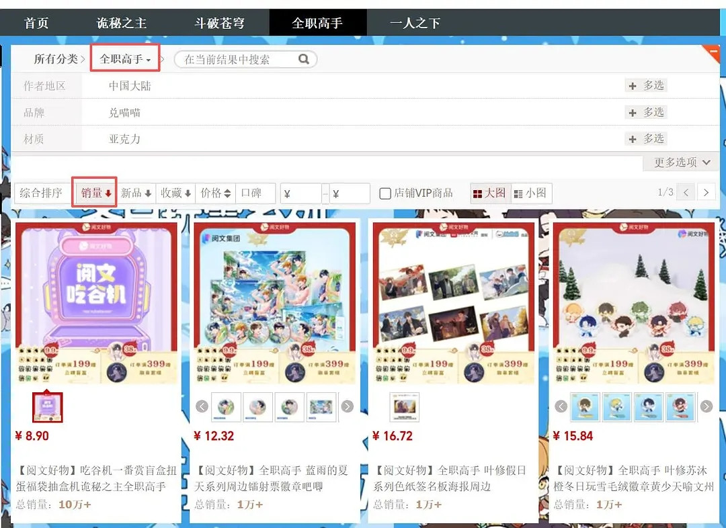Open 斗破苍穹 navigation tab
This screenshot has width=726, height=528.
point(219,23)
